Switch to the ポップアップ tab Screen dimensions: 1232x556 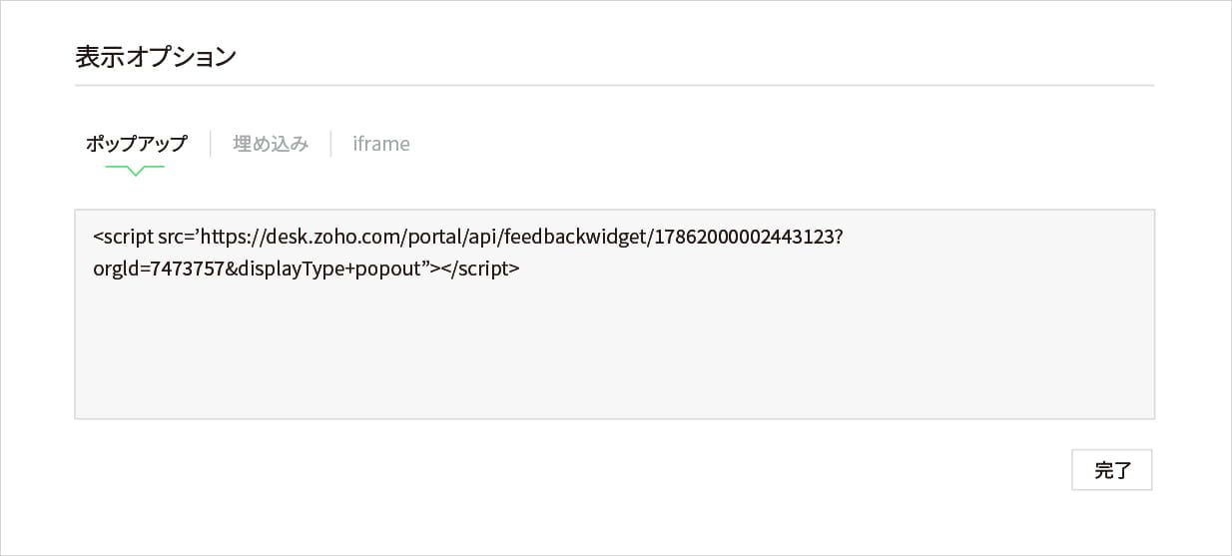coord(136,144)
